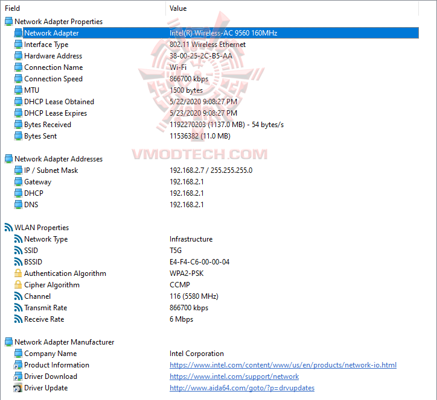Click the WPA2-PSK value
Viewport: 437px width, 400px height.
[x=187, y=273]
